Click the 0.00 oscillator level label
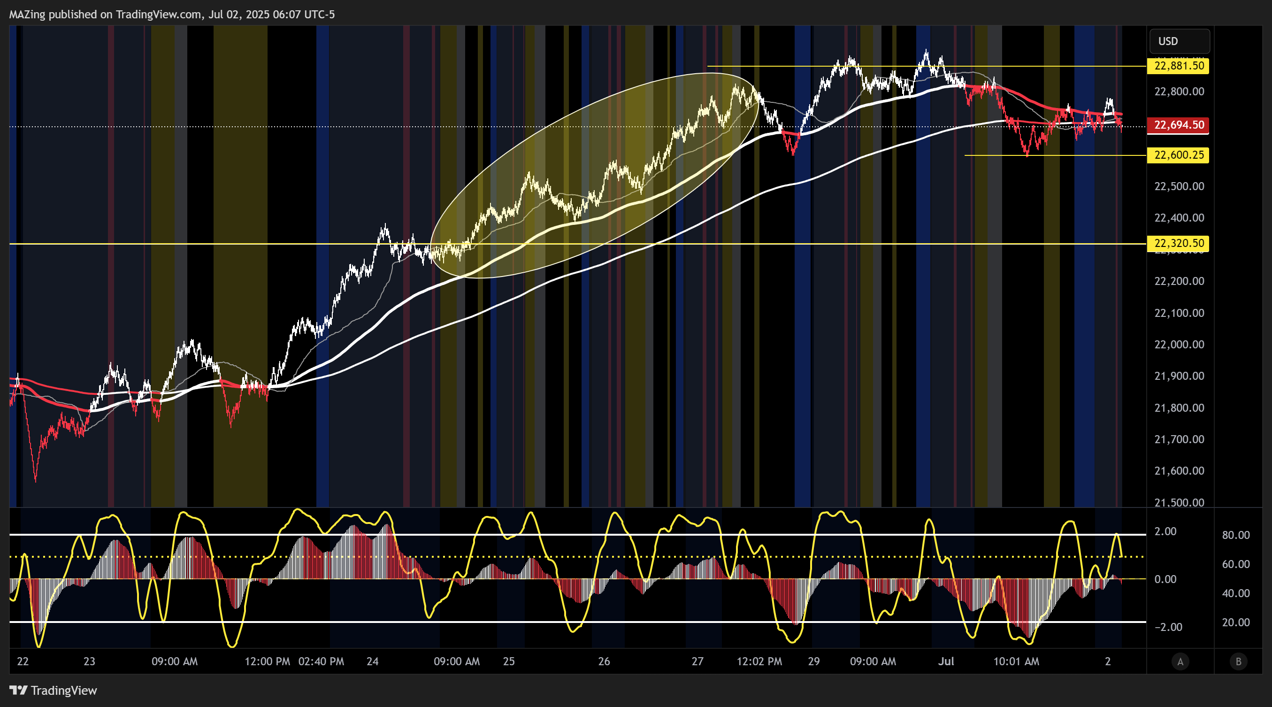Viewport: 1272px width, 707px height. pyautogui.click(x=1165, y=579)
